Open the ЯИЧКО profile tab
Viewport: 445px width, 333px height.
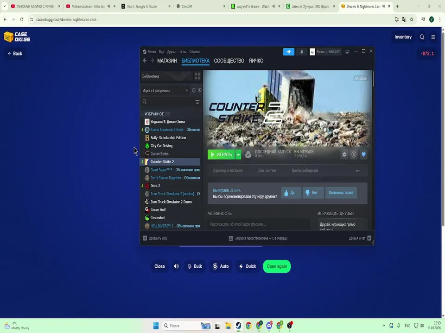click(256, 61)
